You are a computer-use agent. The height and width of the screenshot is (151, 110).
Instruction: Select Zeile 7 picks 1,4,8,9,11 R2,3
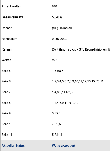click(x=62, y=92)
